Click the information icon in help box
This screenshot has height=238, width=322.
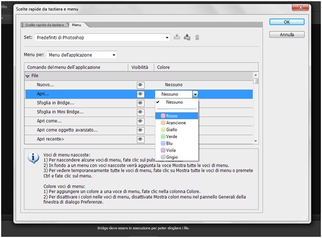tap(33, 158)
